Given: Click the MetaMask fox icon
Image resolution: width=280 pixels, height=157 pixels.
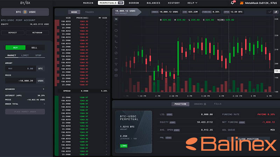Looking at the screenshot, I should 241,3.
